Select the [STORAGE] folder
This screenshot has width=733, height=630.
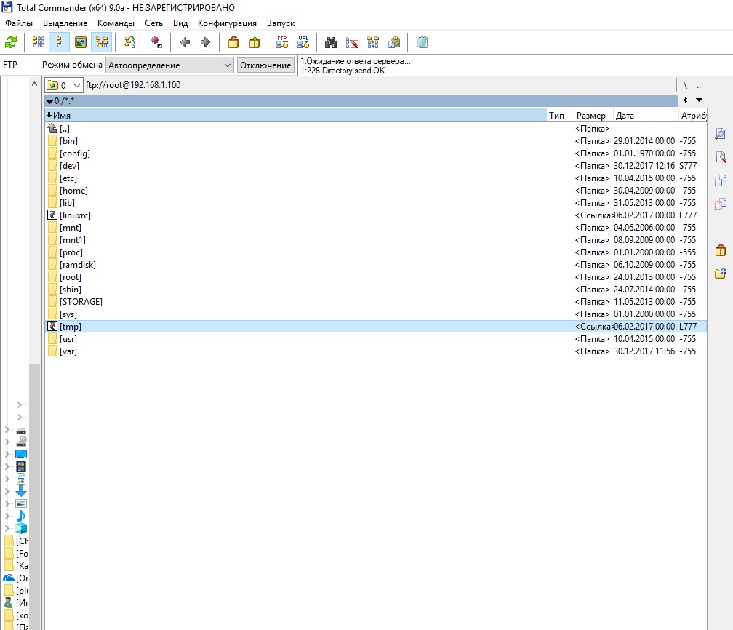[x=376, y=302]
